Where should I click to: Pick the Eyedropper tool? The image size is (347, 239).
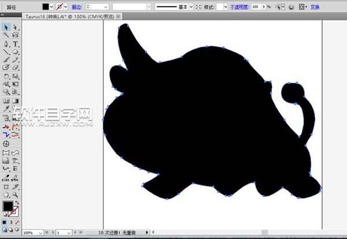[x=6, y=109]
